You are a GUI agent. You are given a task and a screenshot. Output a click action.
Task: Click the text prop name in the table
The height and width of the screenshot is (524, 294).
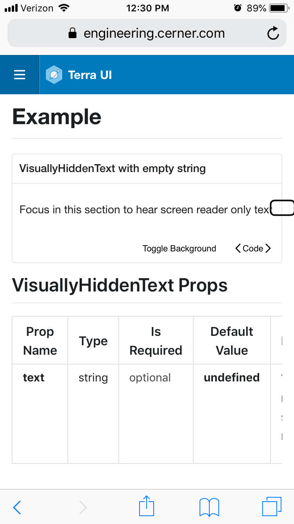(34, 377)
